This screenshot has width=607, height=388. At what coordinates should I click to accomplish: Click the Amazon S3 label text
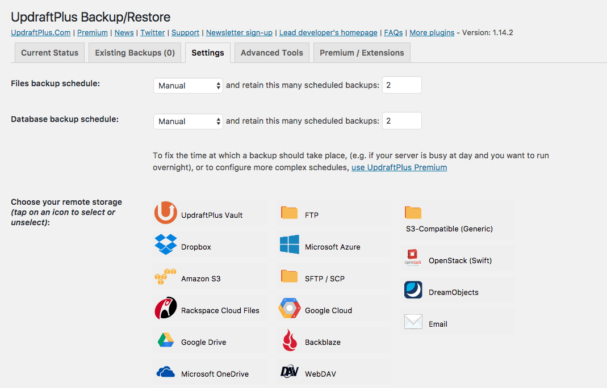point(201,279)
